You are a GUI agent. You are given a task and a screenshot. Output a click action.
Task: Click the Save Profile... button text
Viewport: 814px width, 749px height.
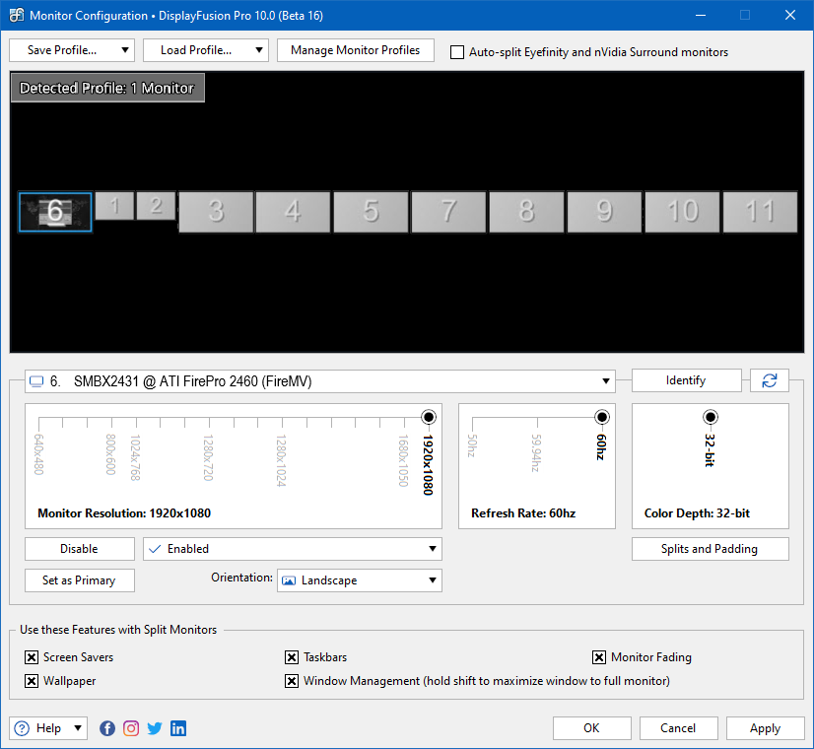[62, 50]
